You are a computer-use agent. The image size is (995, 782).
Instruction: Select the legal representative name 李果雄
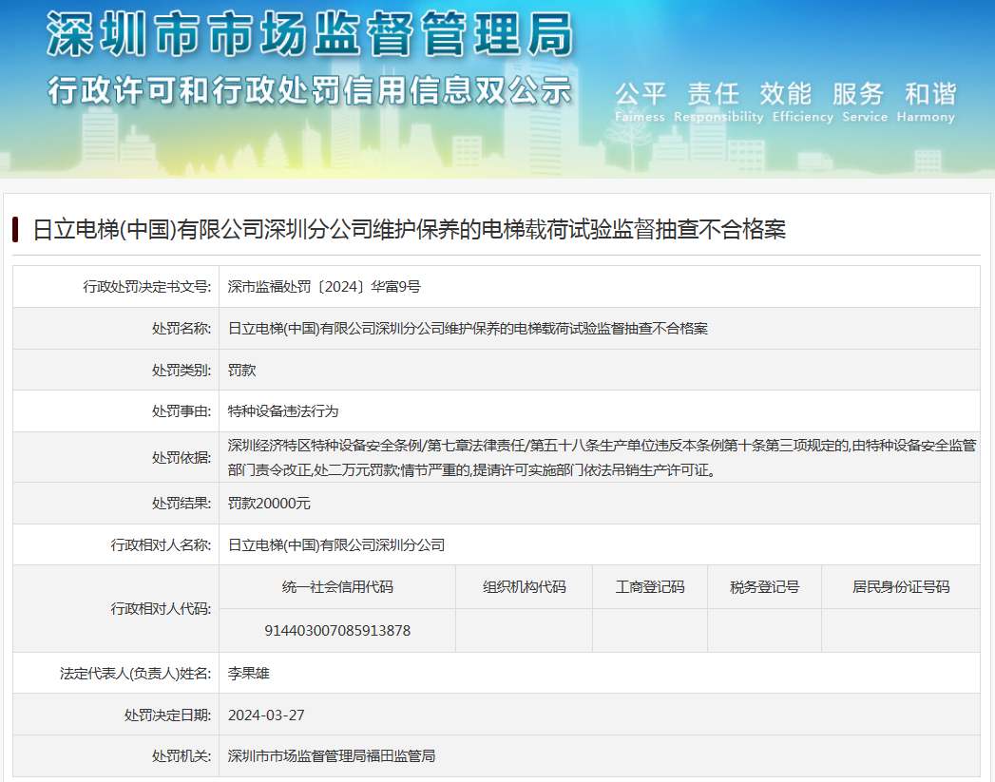(249, 673)
